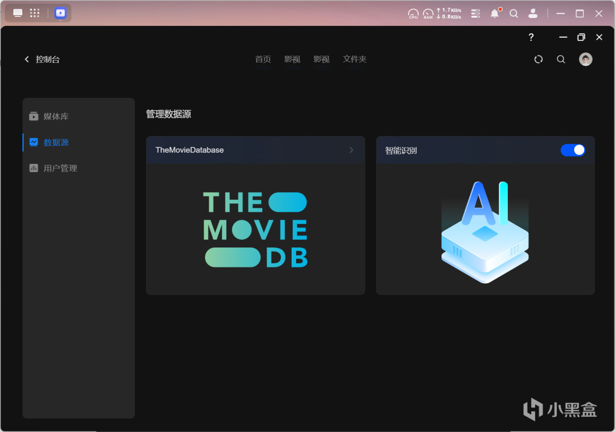
Task: Minimize the media app window
Action: pos(563,37)
